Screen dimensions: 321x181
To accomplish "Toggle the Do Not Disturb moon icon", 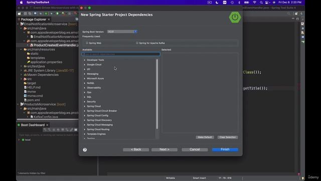I will 217,3.
